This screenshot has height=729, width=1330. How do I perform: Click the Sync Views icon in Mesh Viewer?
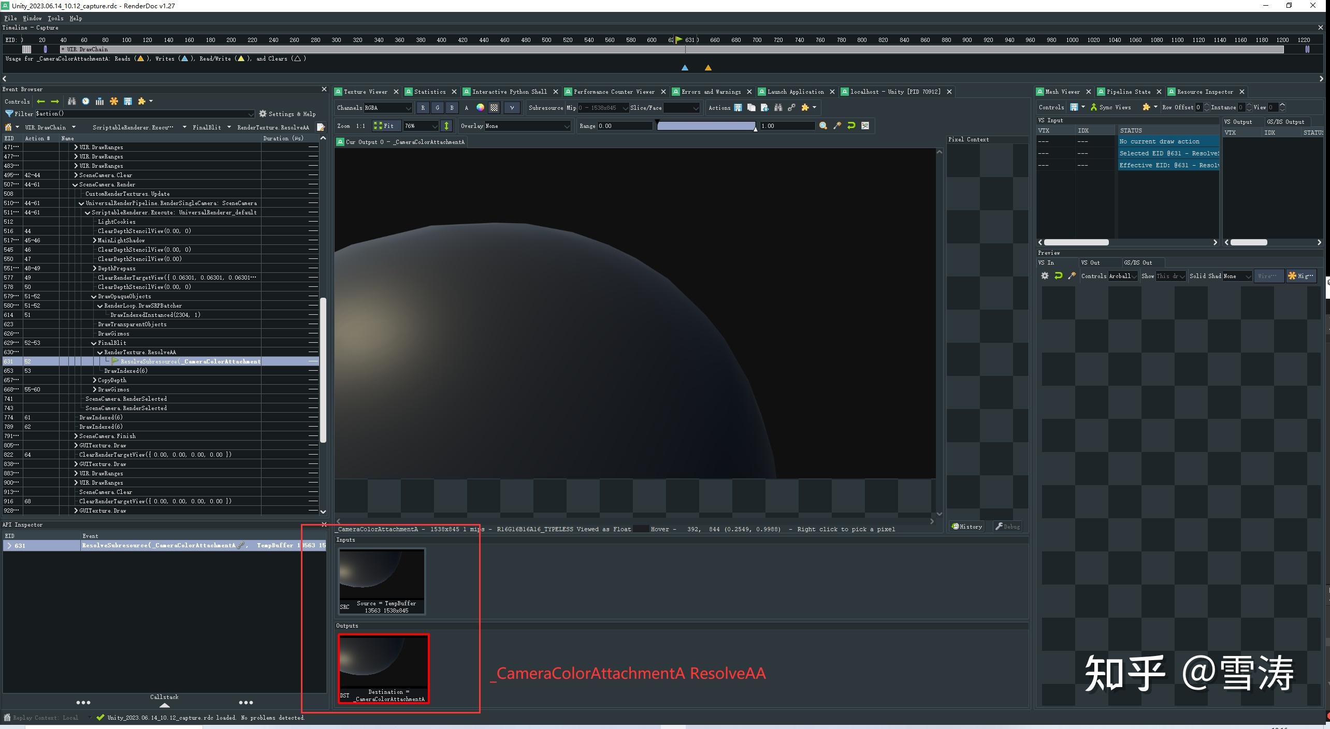pyautogui.click(x=1094, y=107)
